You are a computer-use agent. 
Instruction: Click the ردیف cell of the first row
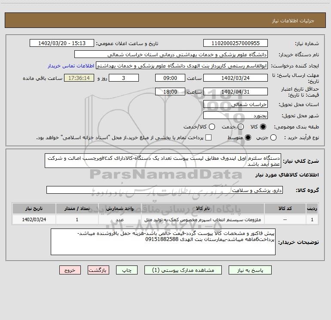(x=312, y=220)
